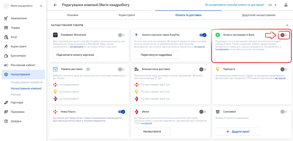This screenshot has height=141, width=293.
Task: Click the Рекламний кабінет megaphone icon
Action: pyautogui.click(x=6, y=65)
